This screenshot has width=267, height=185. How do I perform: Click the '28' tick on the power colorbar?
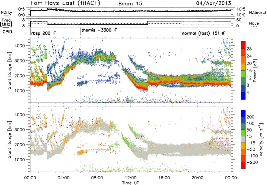point(249,49)
